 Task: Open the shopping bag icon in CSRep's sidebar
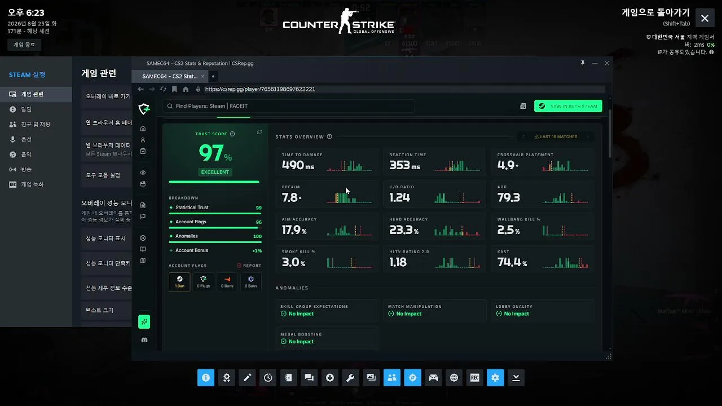143,151
